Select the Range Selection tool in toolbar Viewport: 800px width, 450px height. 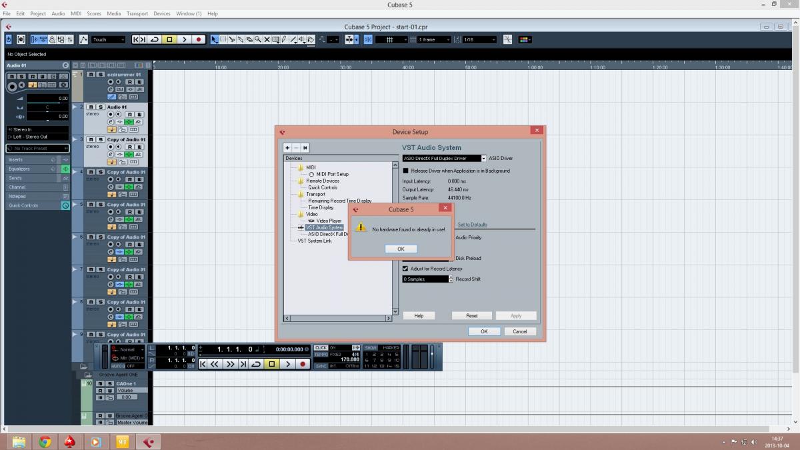coord(223,39)
